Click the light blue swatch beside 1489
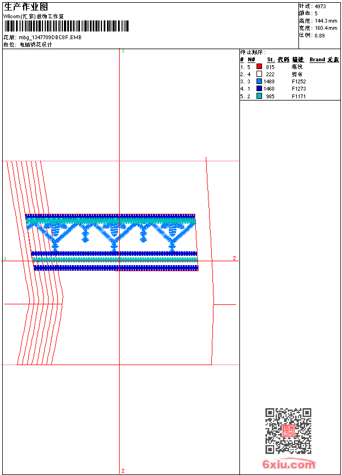342x475 pixels. click(x=259, y=81)
